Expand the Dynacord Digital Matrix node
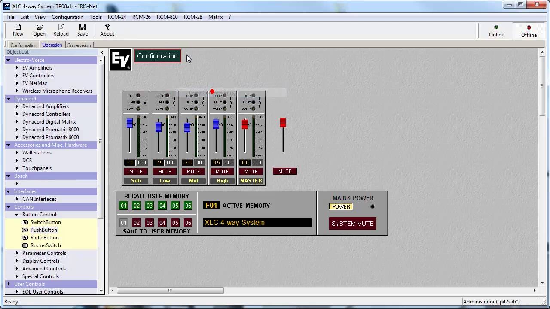Screen dimensions: 550x309 [x=17, y=122]
